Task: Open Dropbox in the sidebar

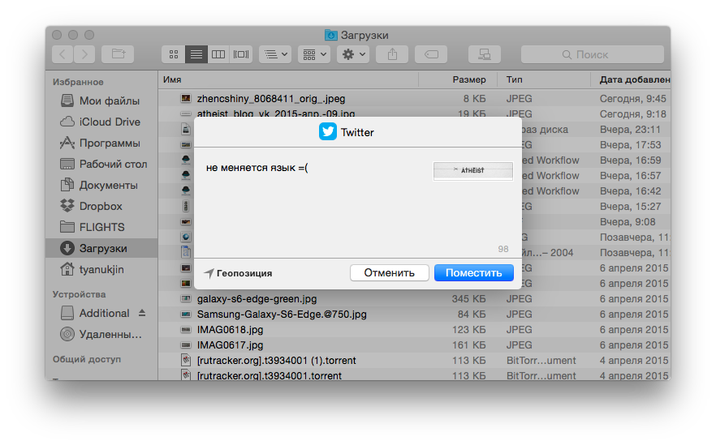Action: pyautogui.click(x=101, y=206)
